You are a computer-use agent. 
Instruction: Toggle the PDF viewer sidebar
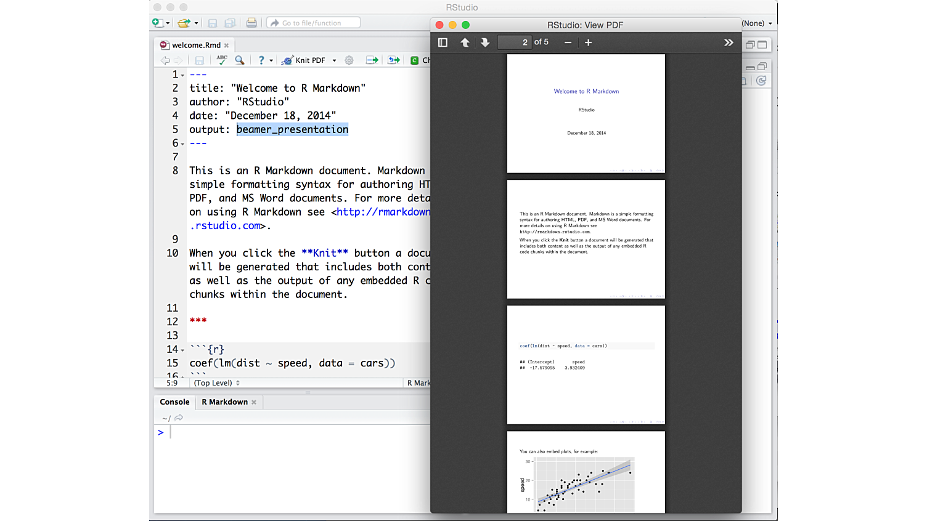443,42
